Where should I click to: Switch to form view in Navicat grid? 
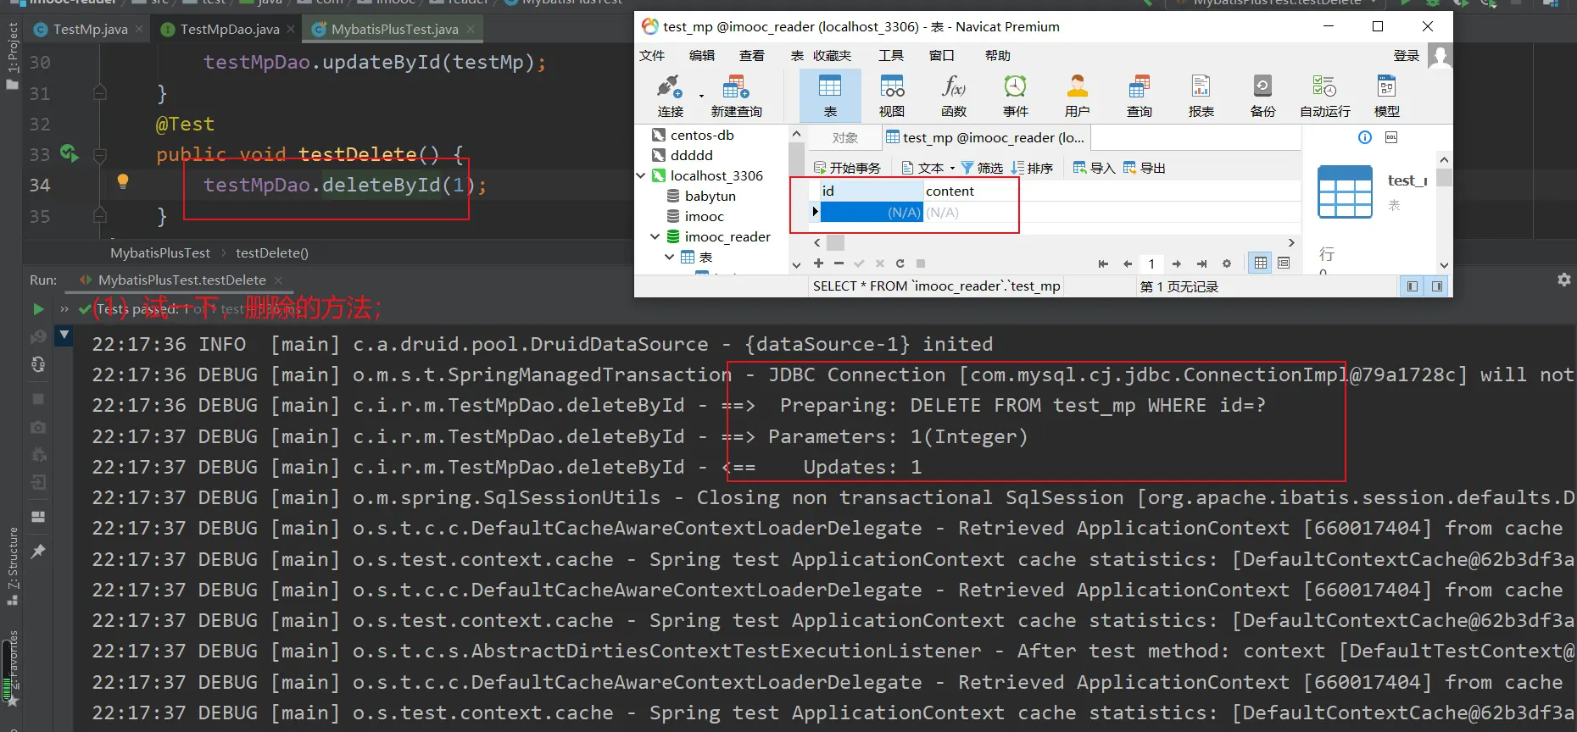[x=1284, y=263]
